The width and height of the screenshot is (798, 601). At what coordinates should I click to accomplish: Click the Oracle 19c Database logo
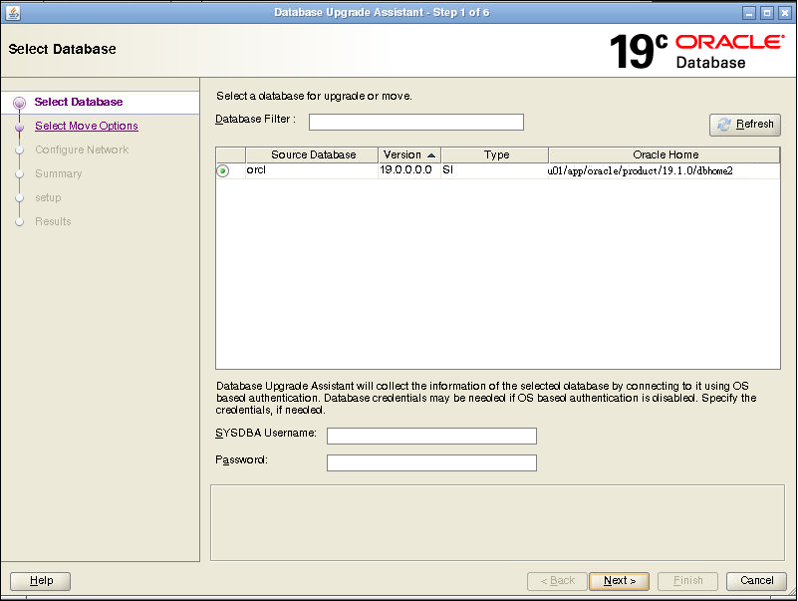point(696,51)
